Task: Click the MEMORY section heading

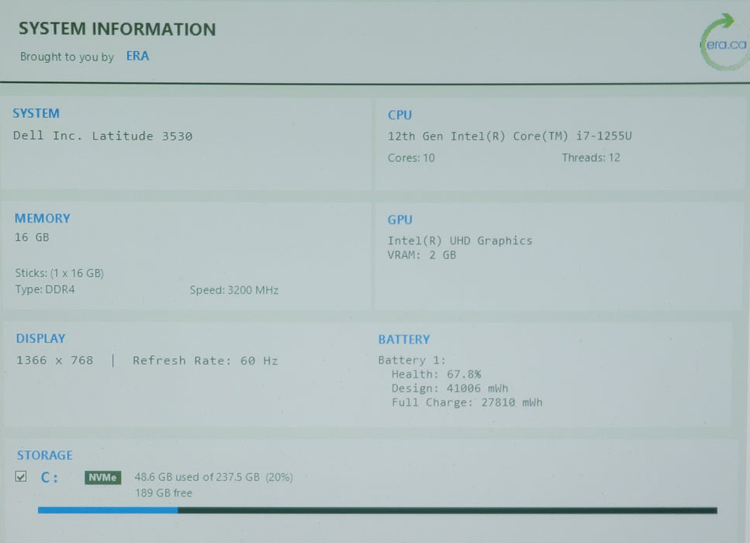Action: (x=42, y=219)
